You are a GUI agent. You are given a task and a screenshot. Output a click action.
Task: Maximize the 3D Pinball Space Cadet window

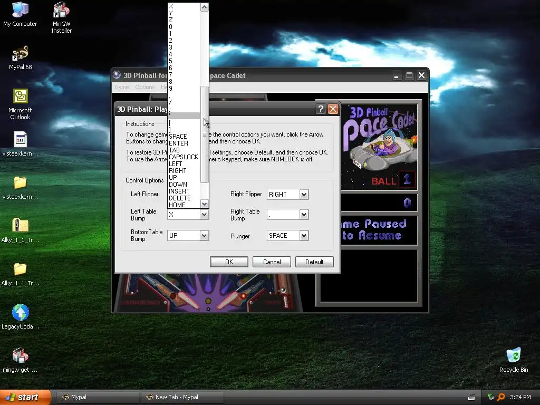pyautogui.click(x=409, y=75)
